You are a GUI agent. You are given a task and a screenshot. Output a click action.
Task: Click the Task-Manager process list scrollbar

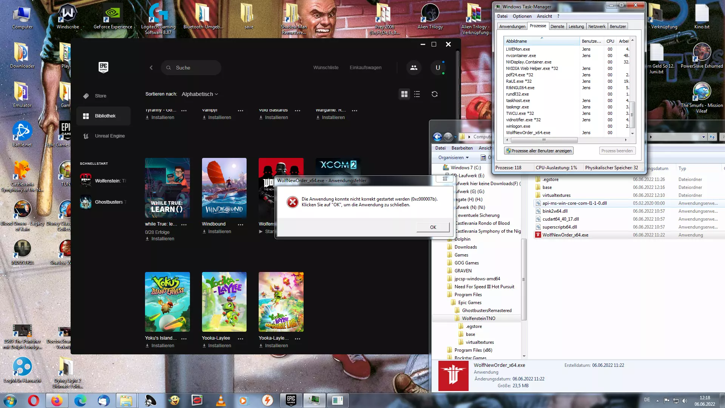(632, 114)
